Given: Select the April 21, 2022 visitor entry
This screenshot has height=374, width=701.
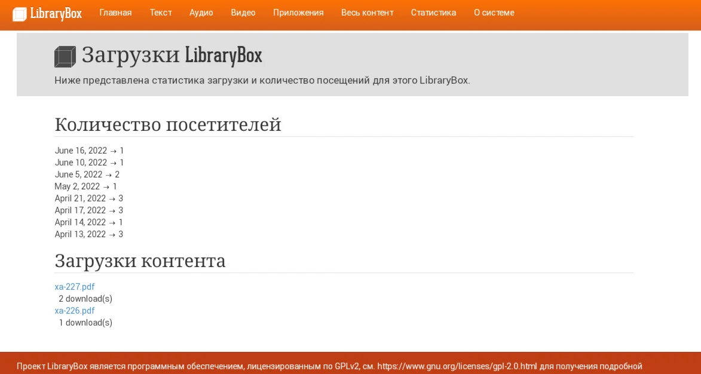Looking at the screenshot, I should [89, 198].
